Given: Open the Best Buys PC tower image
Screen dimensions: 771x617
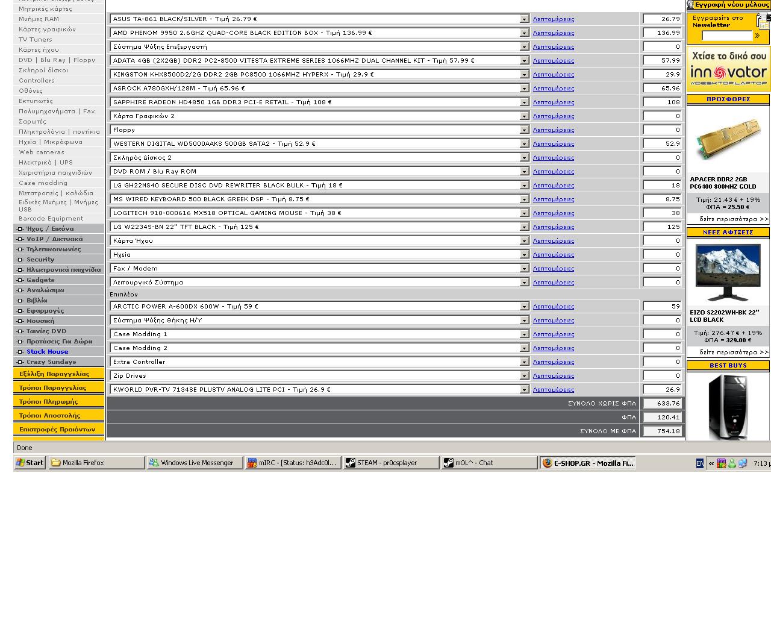Looking at the screenshot, I should (x=728, y=407).
